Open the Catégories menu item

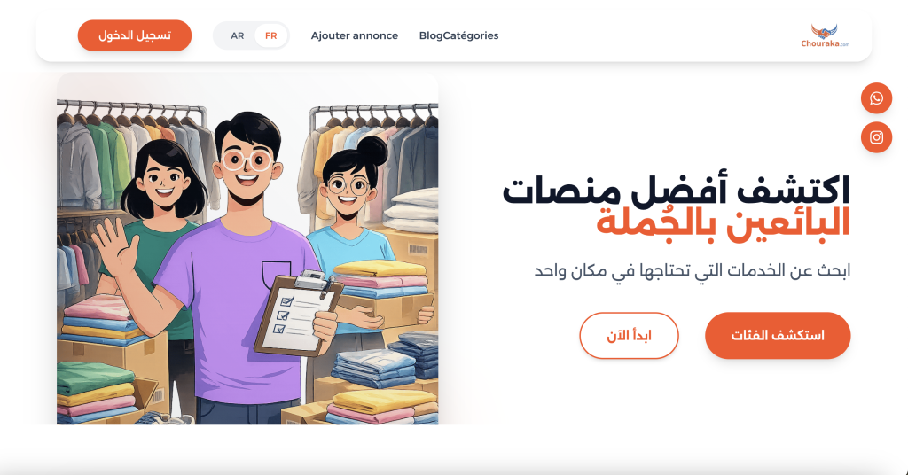pyautogui.click(x=471, y=35)
